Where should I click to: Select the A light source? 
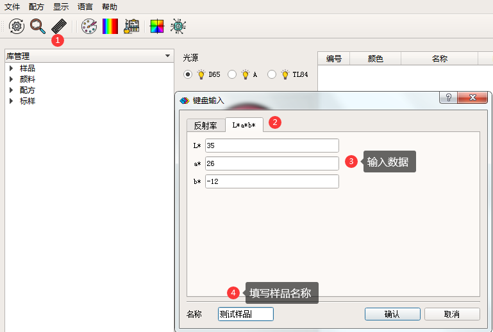coord(232,74)
